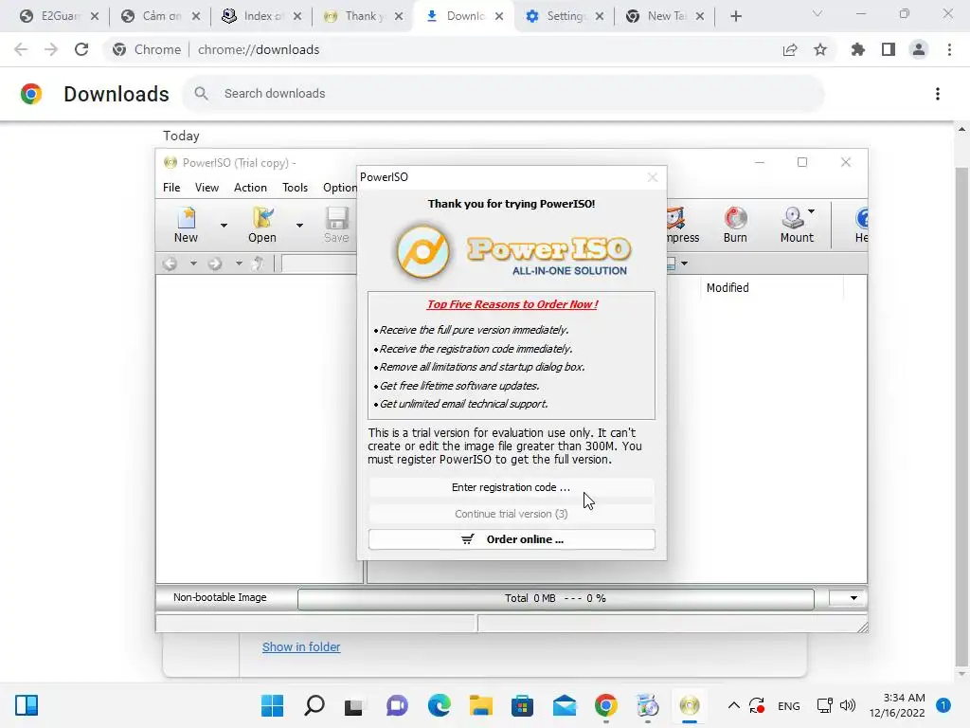The width and height of the screenshot is (970, 728).
Task: Open the Action menu in PowerISO
Action: [x=250, y=188]
